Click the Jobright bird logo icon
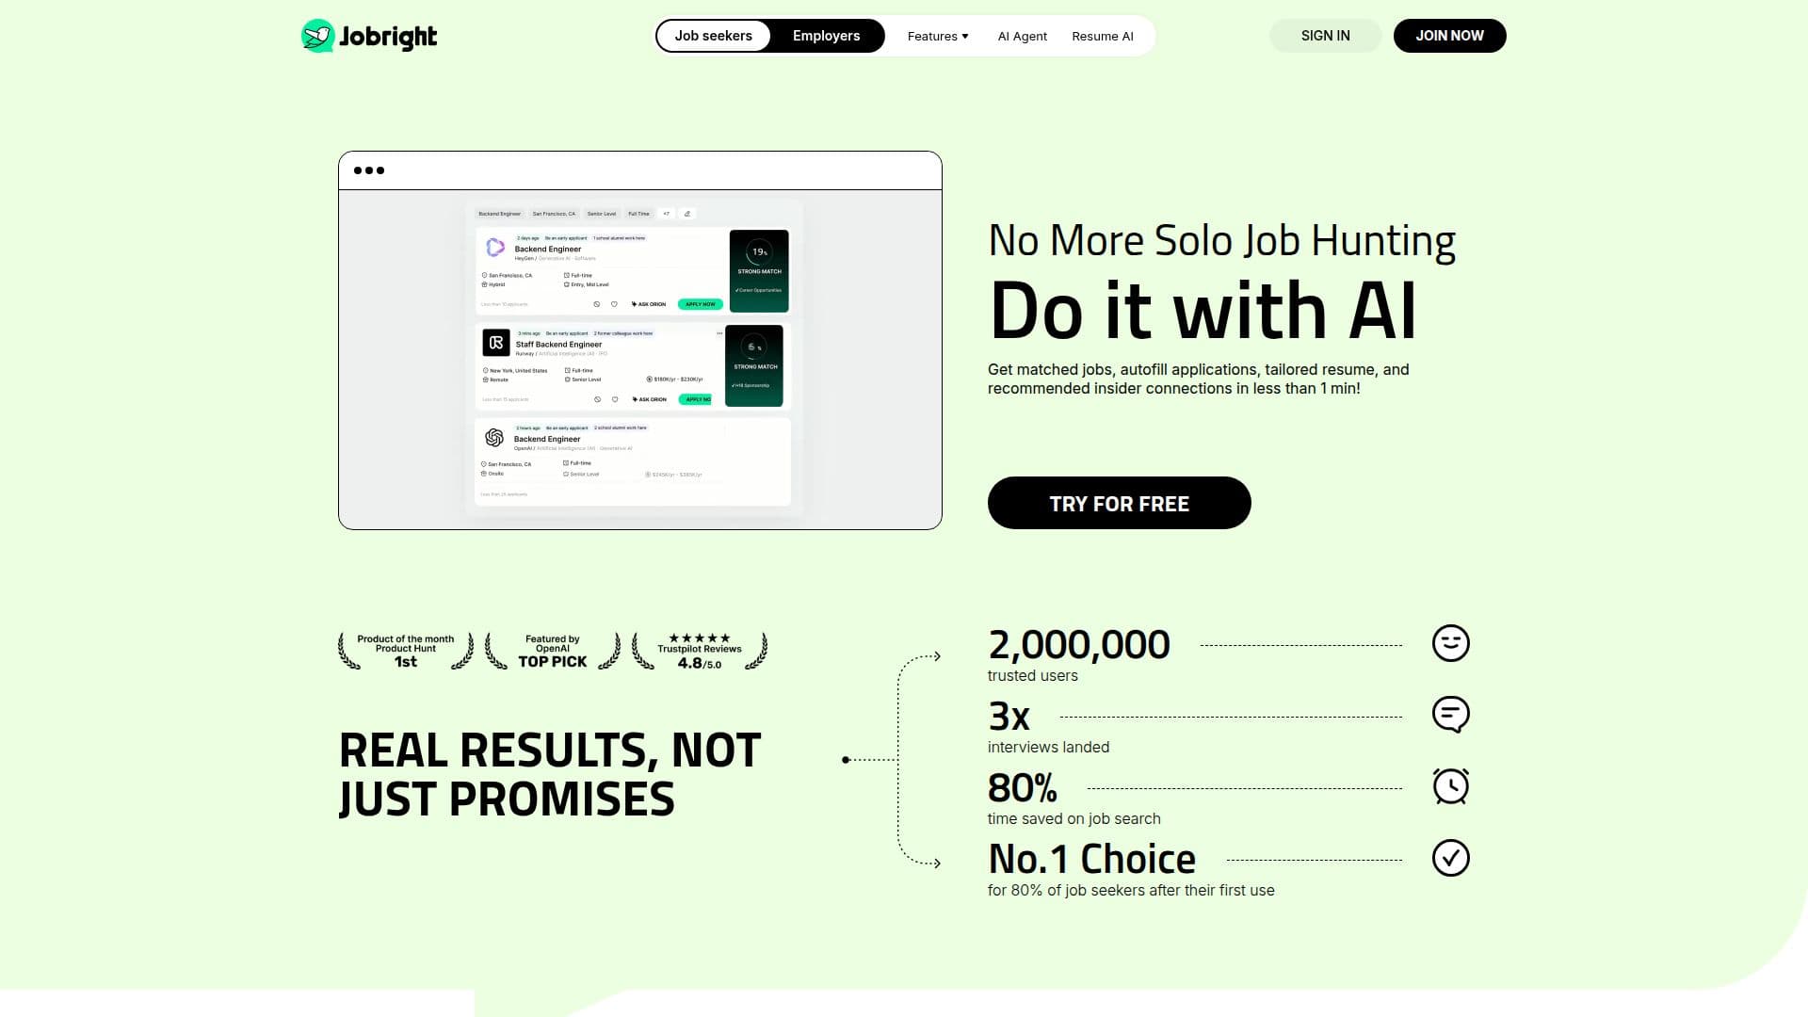1808x1017 pixels. [x=318, y=36]
